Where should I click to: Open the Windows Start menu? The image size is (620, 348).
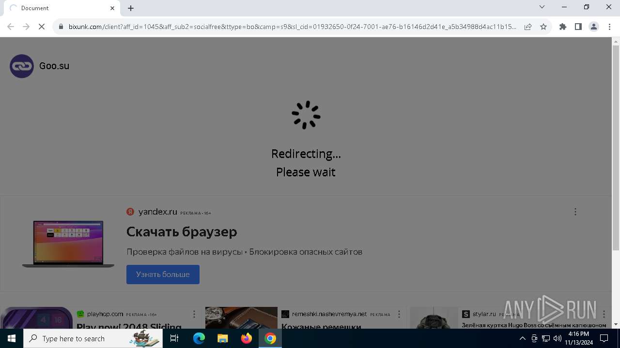pyautogui.click(x=12, y=338)
